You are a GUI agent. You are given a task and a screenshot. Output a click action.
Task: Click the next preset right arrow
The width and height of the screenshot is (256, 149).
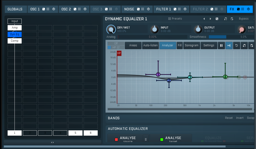click(x=210, y=19)
